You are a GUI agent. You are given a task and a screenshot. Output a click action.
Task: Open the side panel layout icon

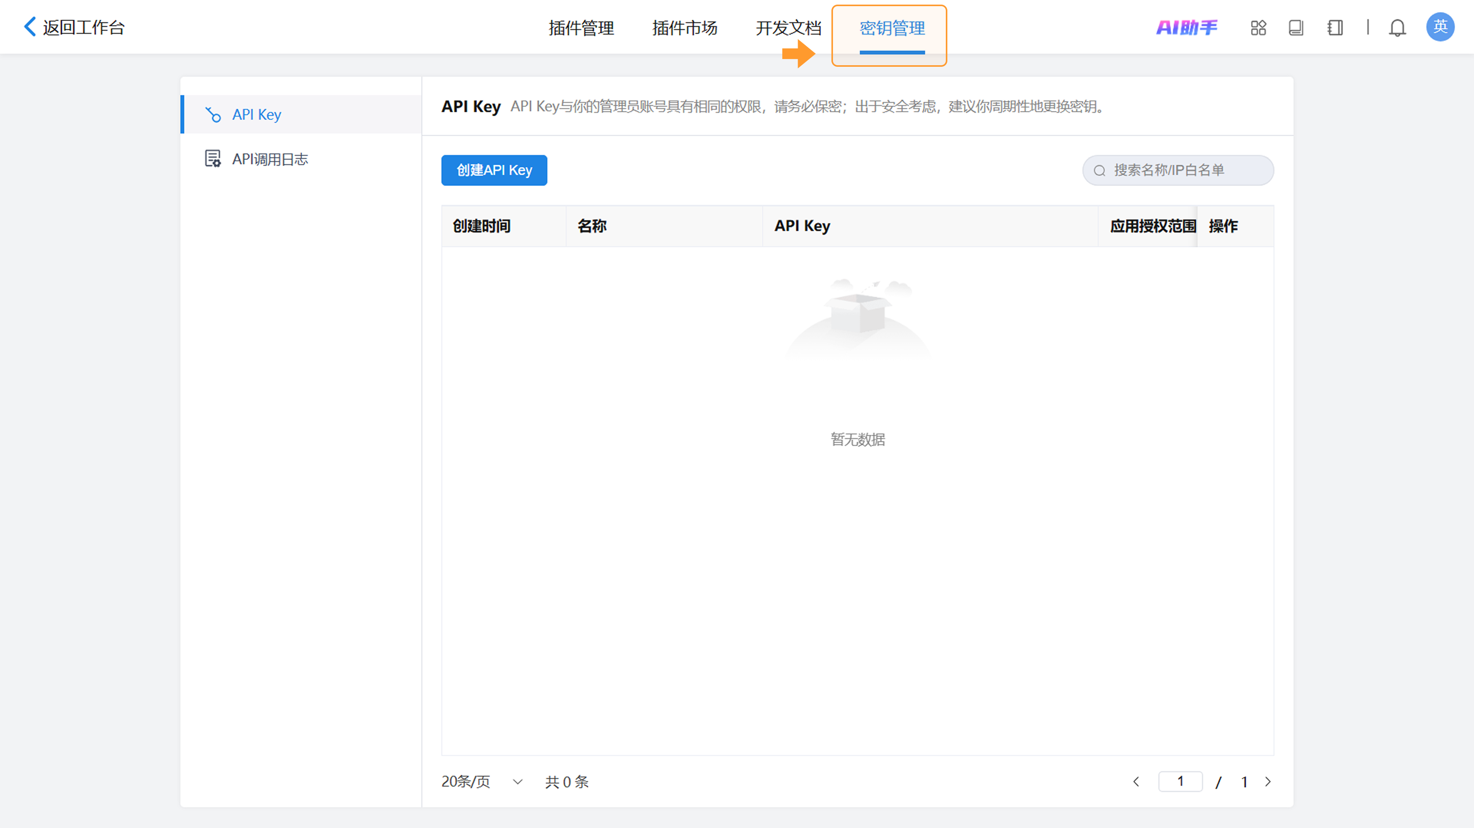pos(1335,28)
